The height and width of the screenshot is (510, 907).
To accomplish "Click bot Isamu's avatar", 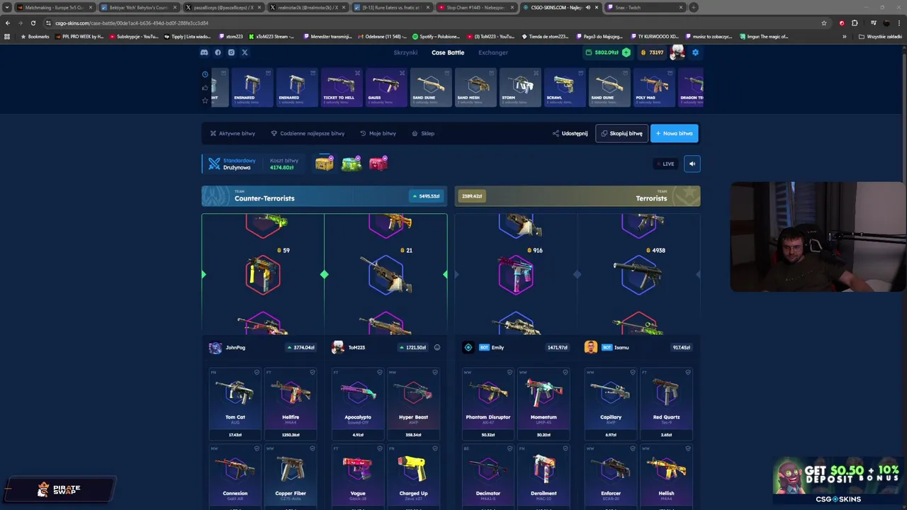I will coord(590,347).
